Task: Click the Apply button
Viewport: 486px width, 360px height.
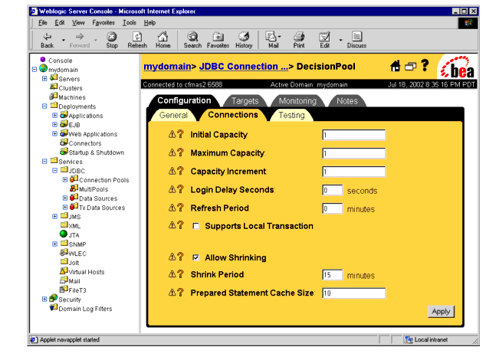Action: [x=441, y=311]
